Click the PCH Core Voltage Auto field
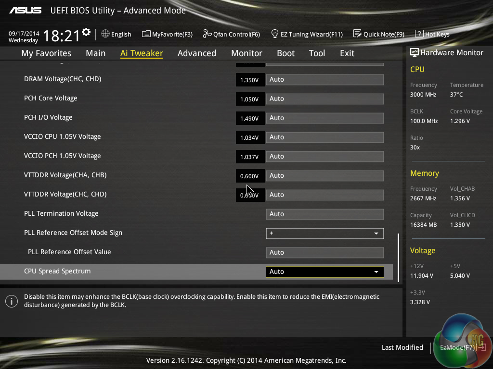493x369 pixels. [x=324, y=99]
